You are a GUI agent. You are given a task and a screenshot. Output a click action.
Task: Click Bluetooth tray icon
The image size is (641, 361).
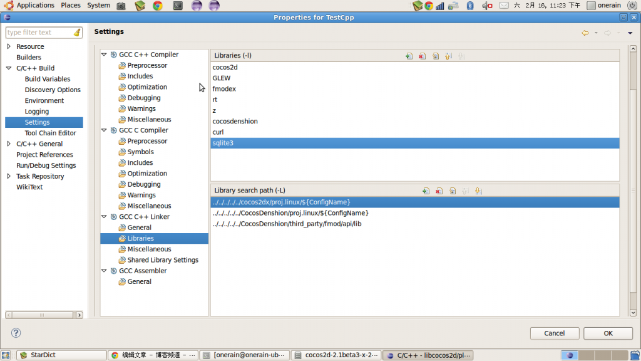470,5
